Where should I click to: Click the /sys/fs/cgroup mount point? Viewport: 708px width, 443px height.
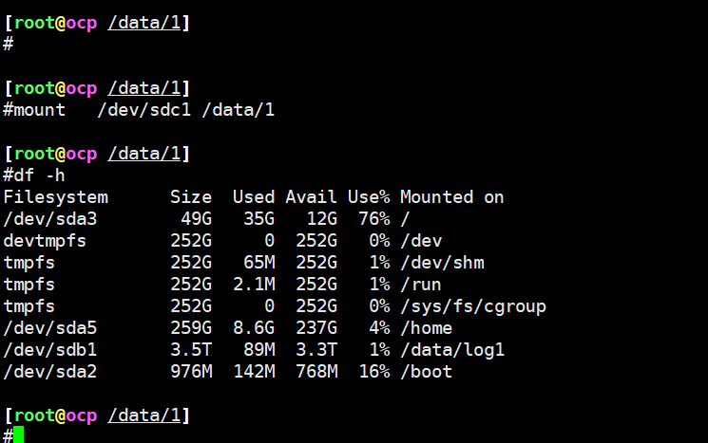pyautogui.click(x=473, y=306)
